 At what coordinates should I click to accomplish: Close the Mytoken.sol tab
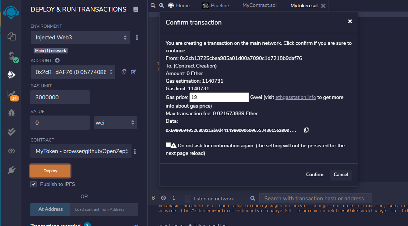(x=323, y=6)
